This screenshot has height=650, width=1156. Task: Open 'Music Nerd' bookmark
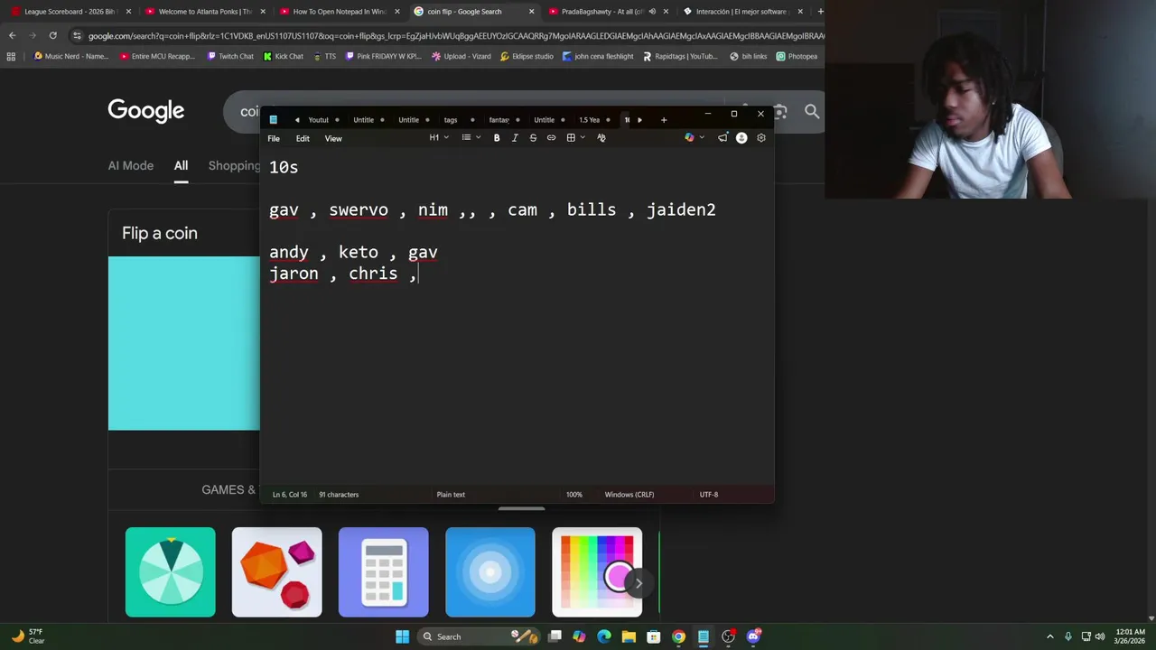click(71, 56)
